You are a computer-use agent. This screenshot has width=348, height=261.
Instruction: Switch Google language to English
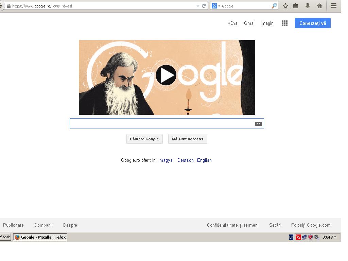pyautogui.click(x=204, y=160)
